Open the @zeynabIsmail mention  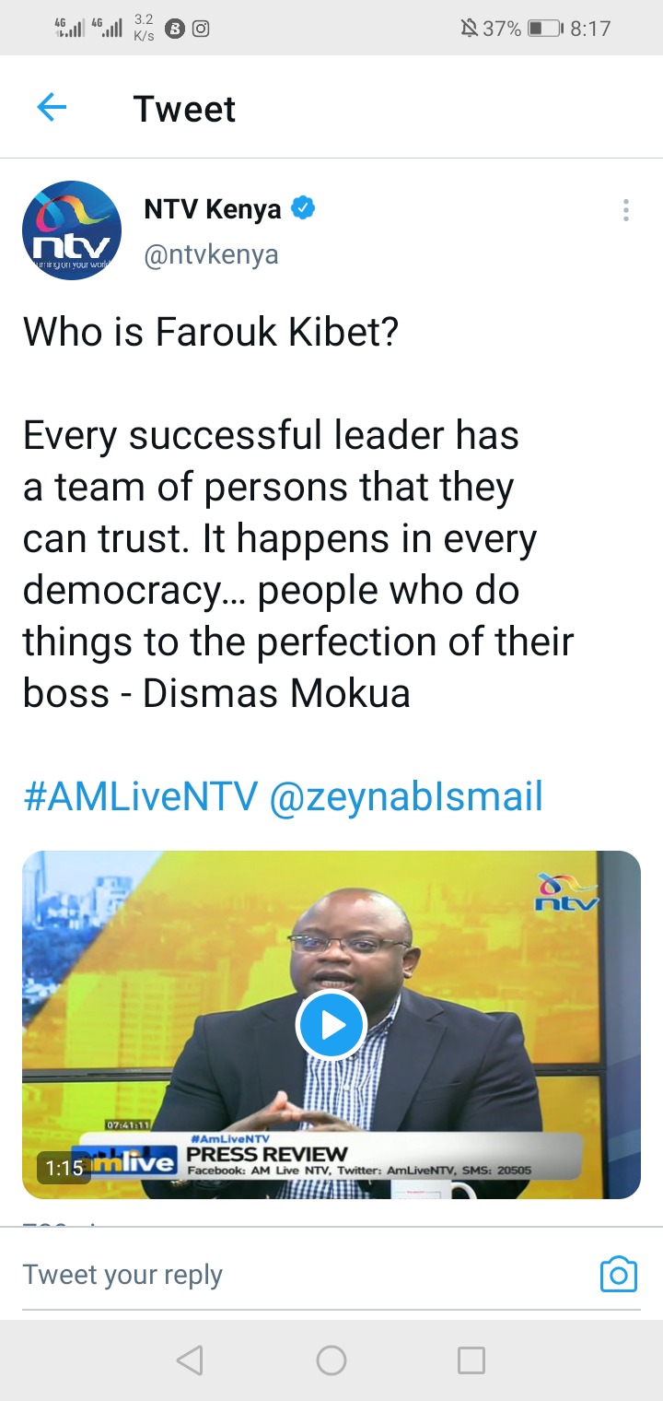click(406, 795)
